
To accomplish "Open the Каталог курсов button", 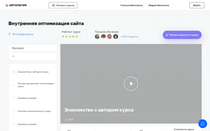I will (x=63, y=5).
